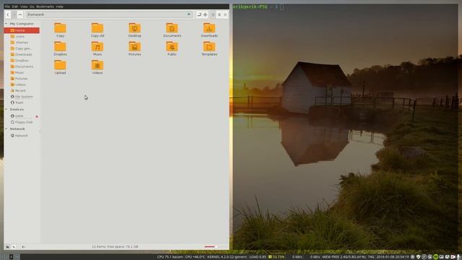The height and width of the screenshot is (260, 462).
Task: Show places in the sidebar
Action: (8, 247)
